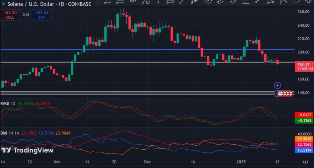Click the red 182.31 current price label
Screen dimensions: 314x168
(x=304, y=66)
